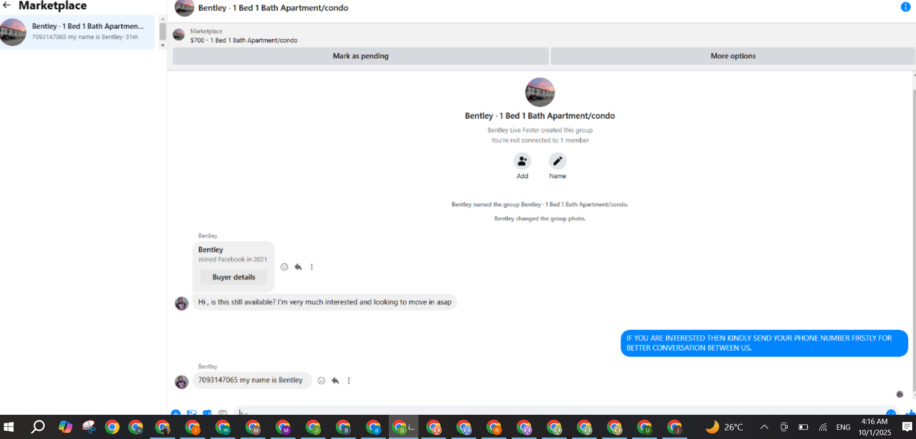Open more menu for the 7093147065 message
Image resolution: width=916 pixels, height=439 pixels.
pyautogui.click(x=348, y=381)
